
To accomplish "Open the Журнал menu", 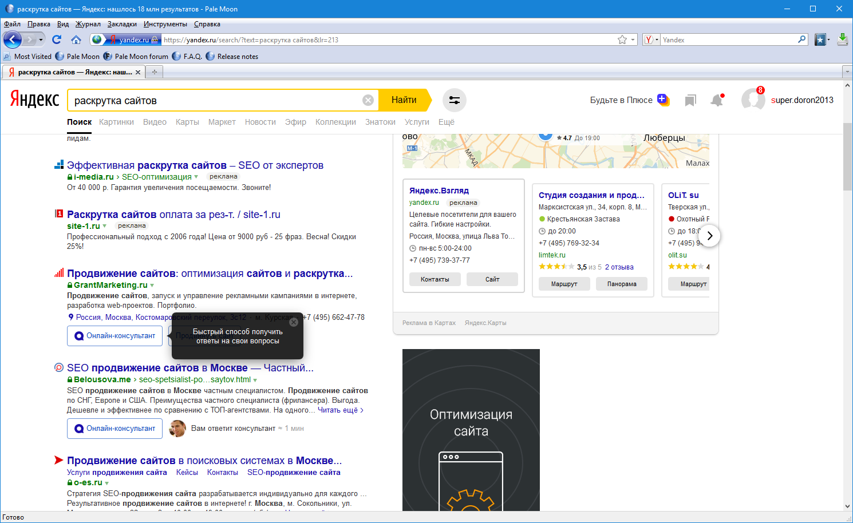I will [x=88, y=24].
